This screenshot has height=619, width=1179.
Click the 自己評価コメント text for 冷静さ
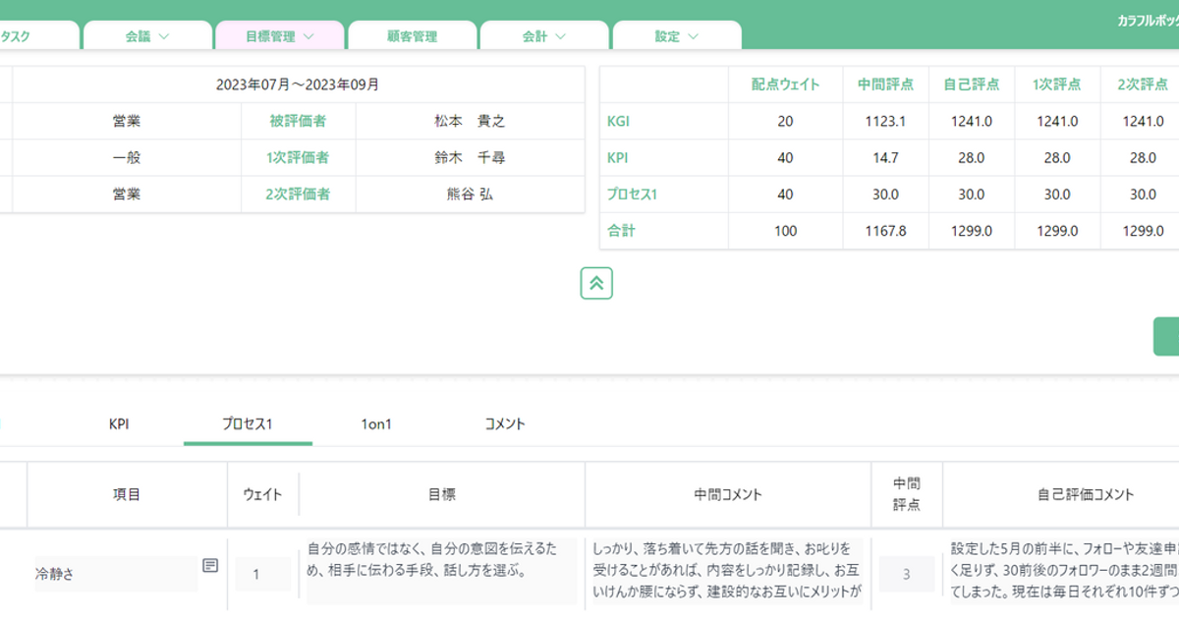(1064, 570)
